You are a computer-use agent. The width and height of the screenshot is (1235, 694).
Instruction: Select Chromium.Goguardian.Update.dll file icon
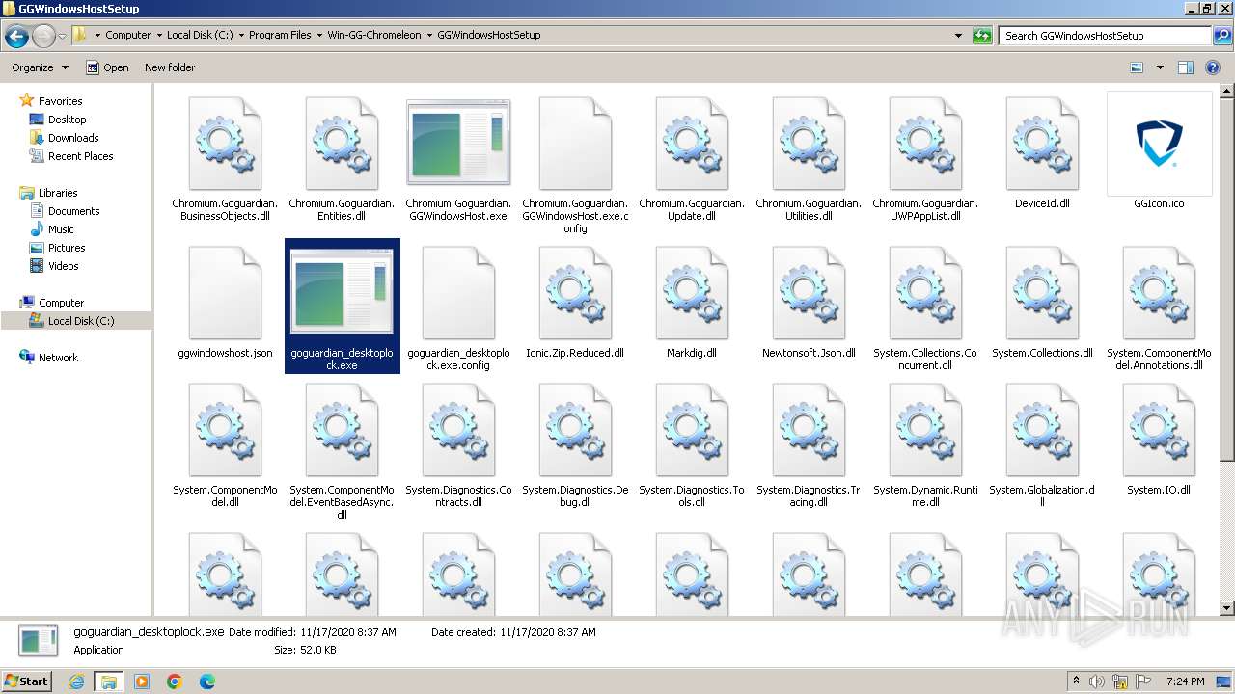click(x=692, y=143)
